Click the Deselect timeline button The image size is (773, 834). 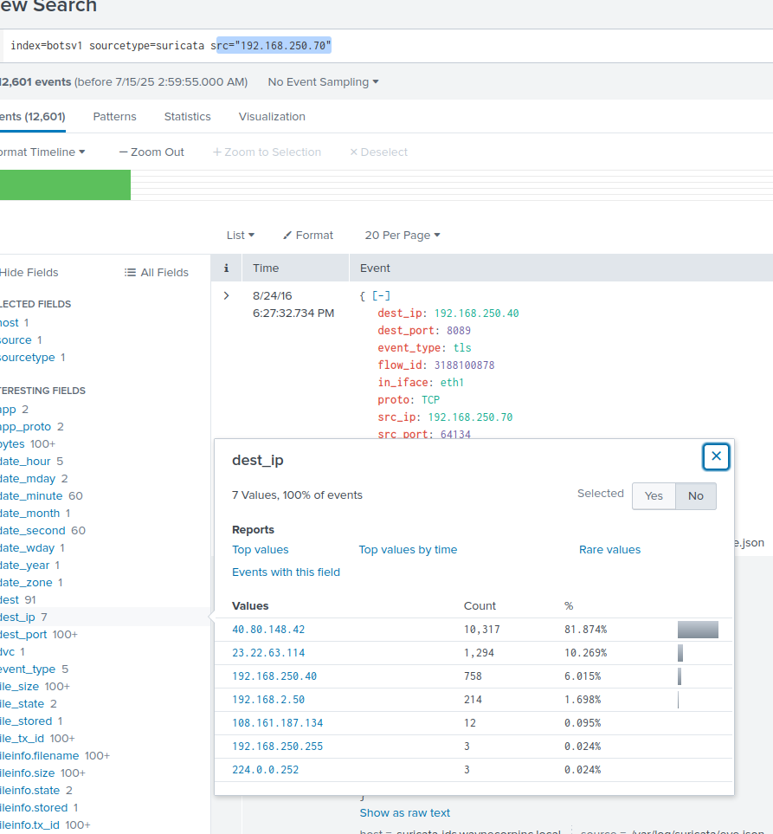(378, 152)
